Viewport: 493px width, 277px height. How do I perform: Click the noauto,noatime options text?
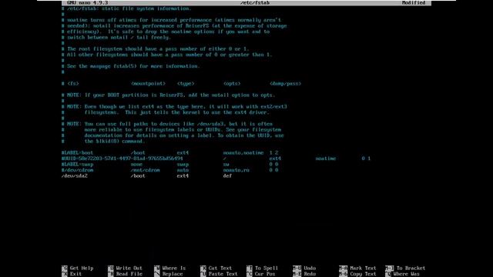(x=243, y=152)
